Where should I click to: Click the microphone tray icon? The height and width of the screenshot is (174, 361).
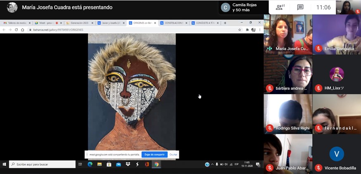(x=217, y=164)
